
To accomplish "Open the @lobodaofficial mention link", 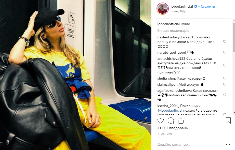I will click(x=170, y=111).
